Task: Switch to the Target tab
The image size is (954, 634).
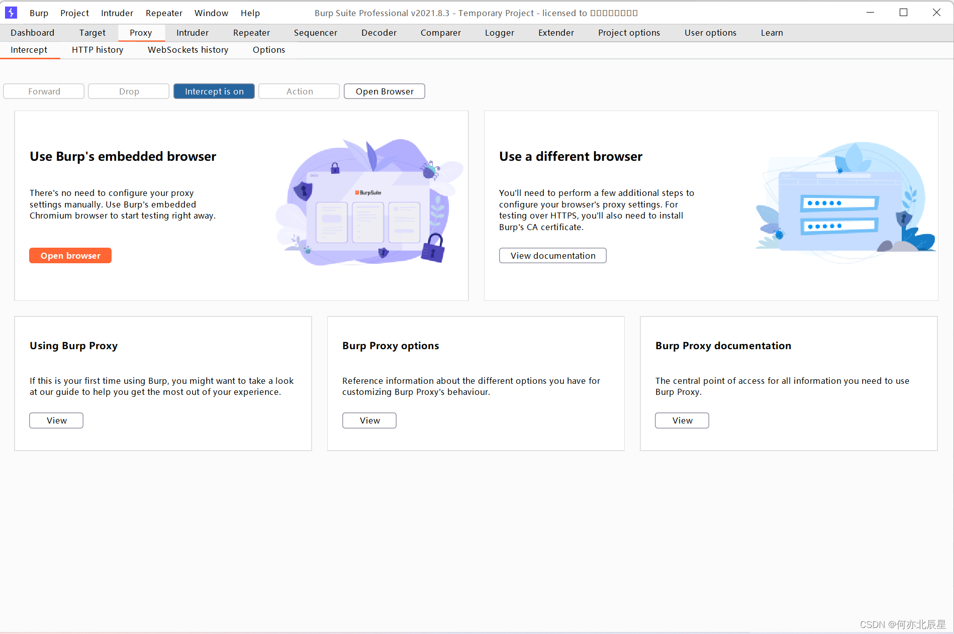Action: (92, 33)
